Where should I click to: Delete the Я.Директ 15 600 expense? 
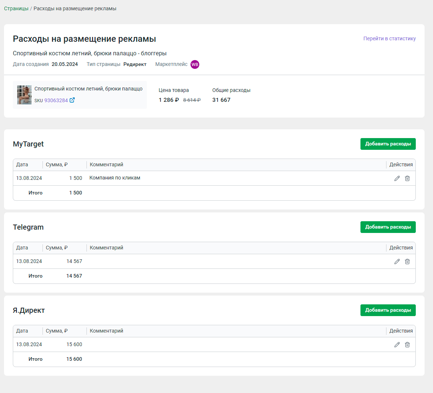pos(407,345)
